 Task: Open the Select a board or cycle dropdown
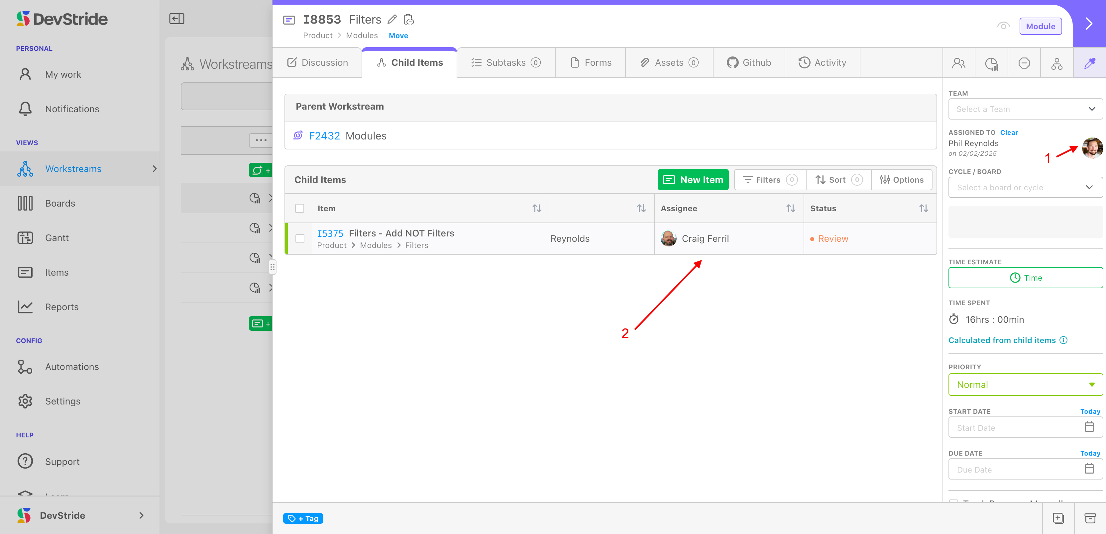(1025, 187)
